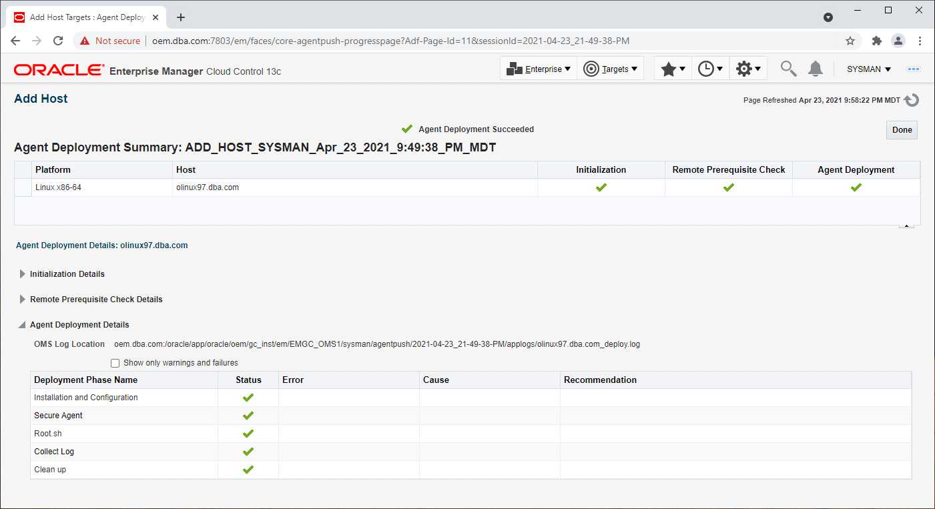
Task: Select the Installation and Configuration row
Action: (x=471, y=398)
